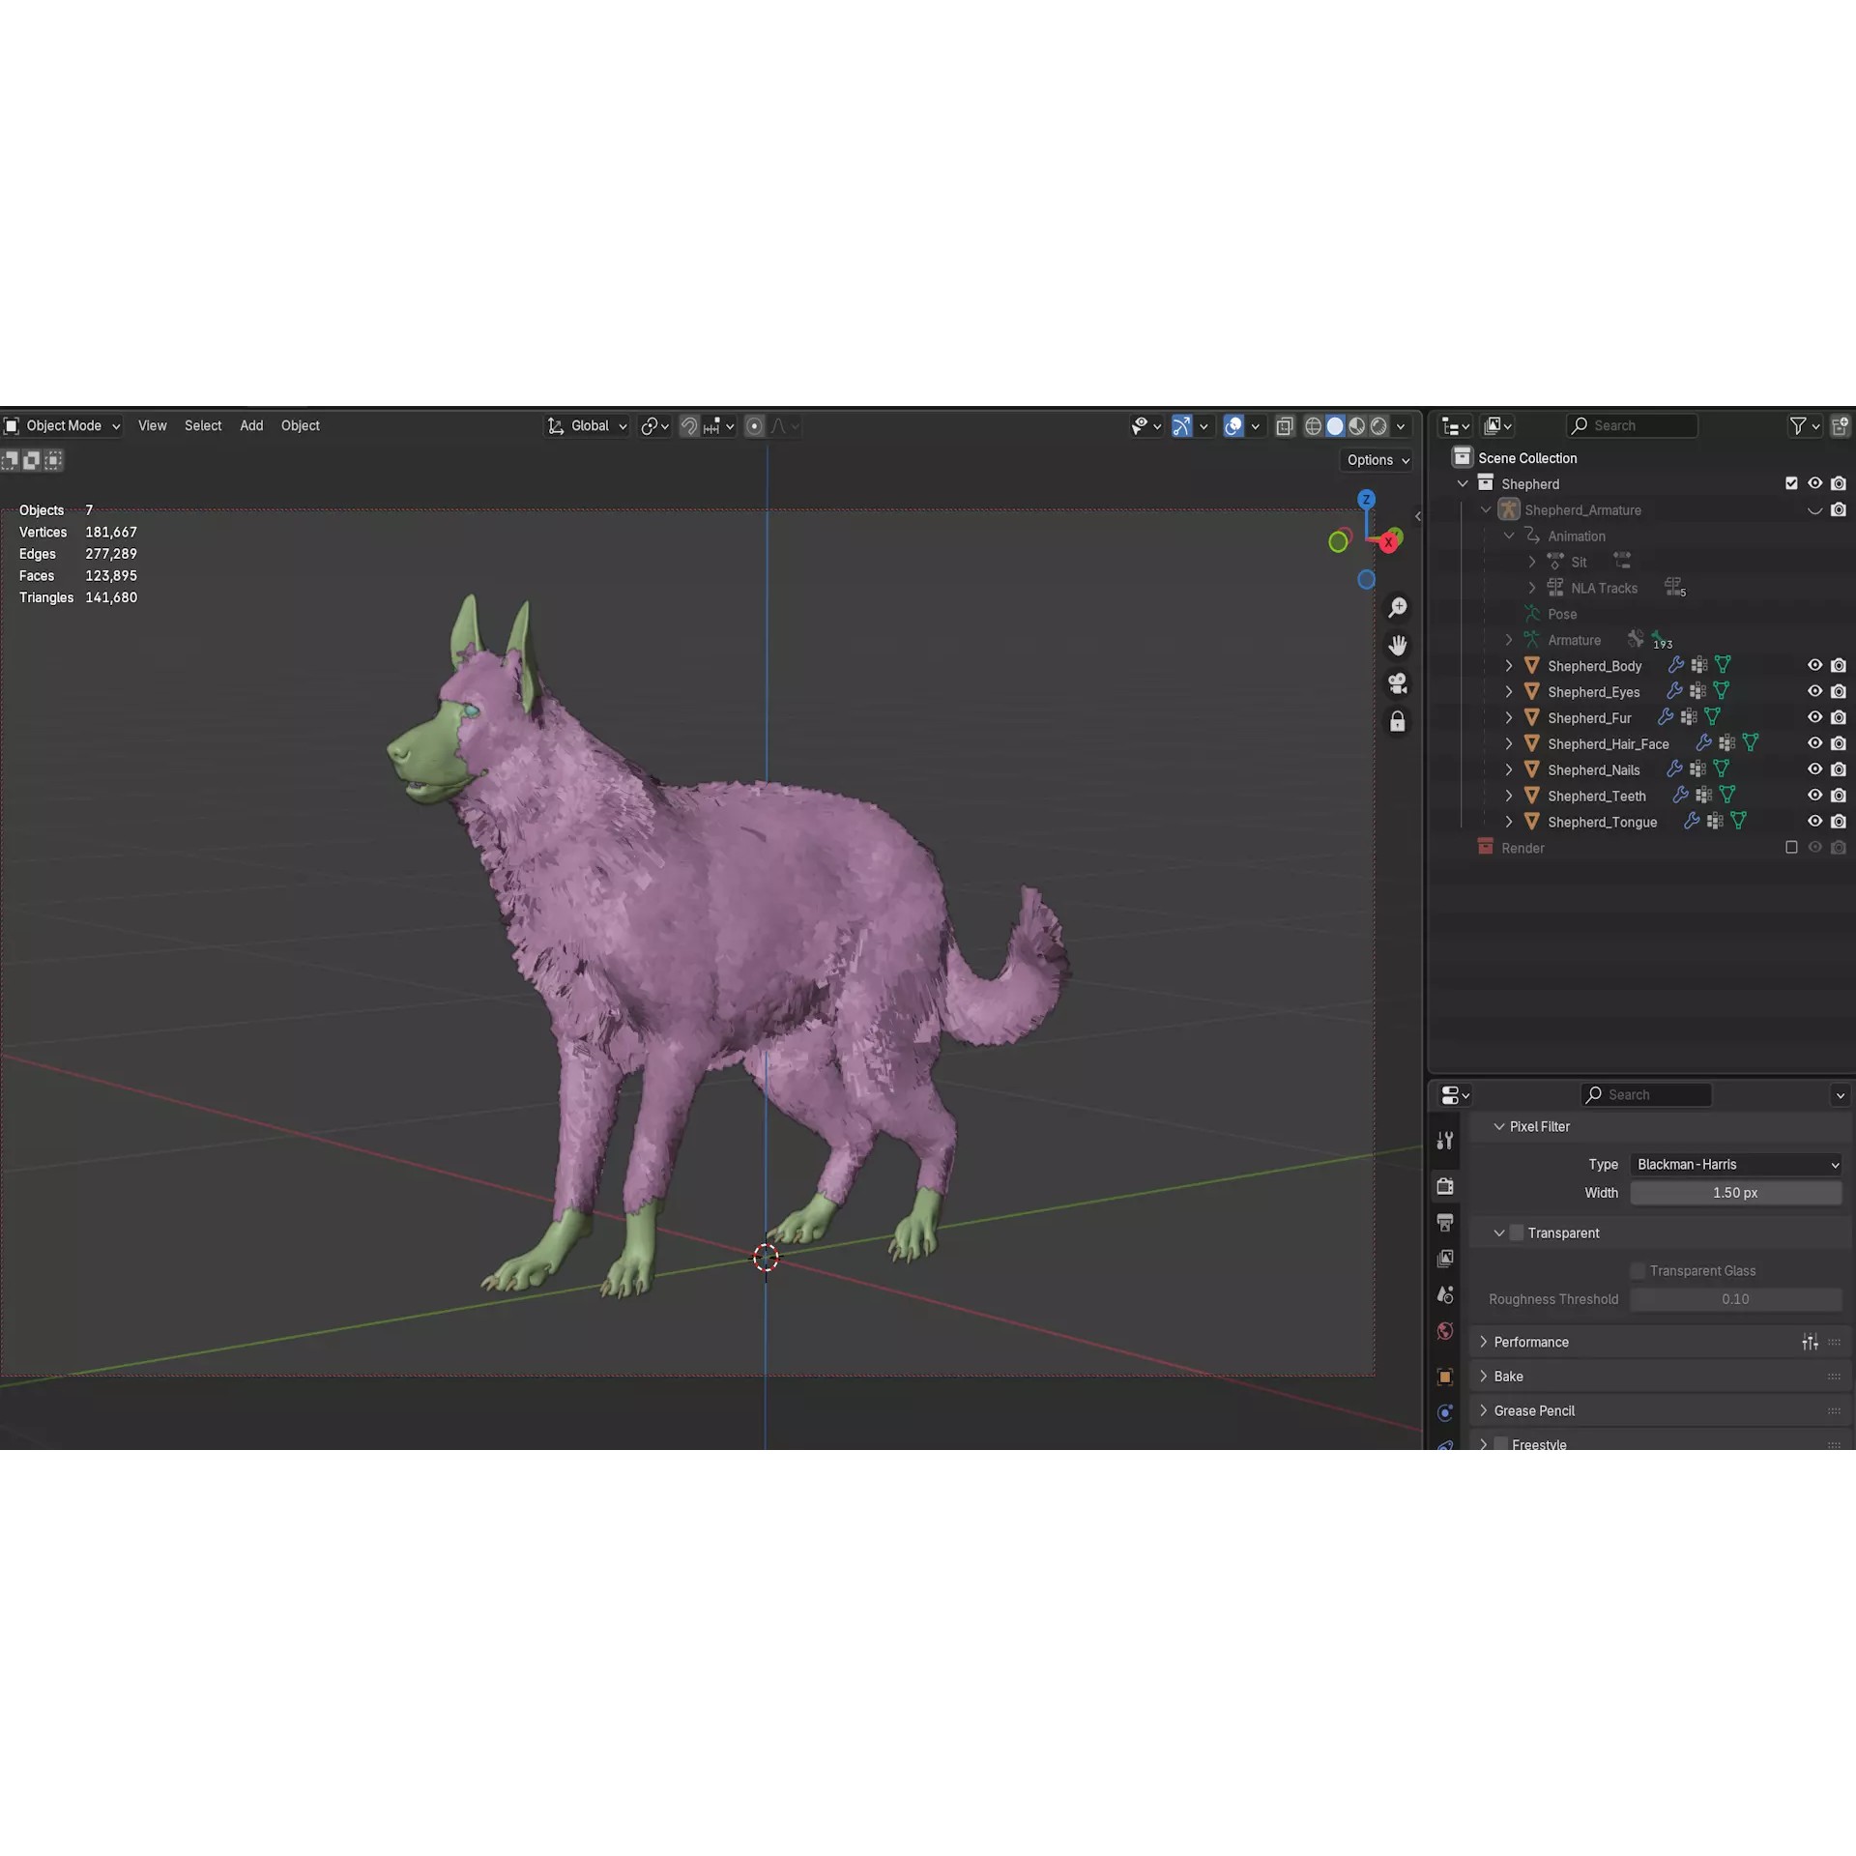Open the View Layer properties tab
The height and width of the screenshot is (1856, 1856).
click(1444, 1257)
